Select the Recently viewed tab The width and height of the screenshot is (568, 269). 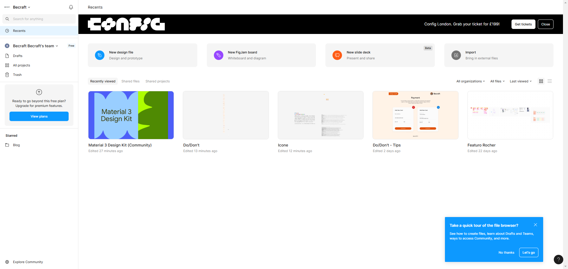tap(103, 81)
